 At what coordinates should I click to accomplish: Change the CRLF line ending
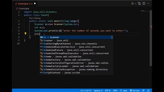pos(115,90)
